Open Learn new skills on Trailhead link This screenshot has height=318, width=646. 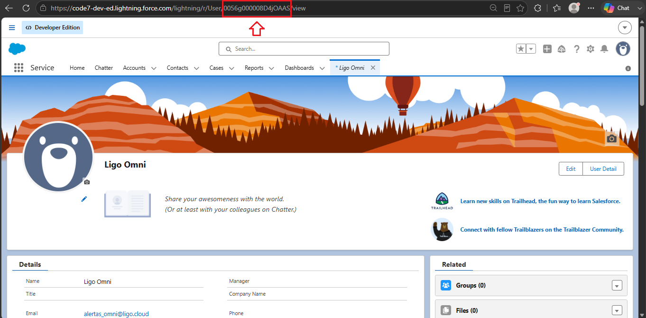[540, 201]
